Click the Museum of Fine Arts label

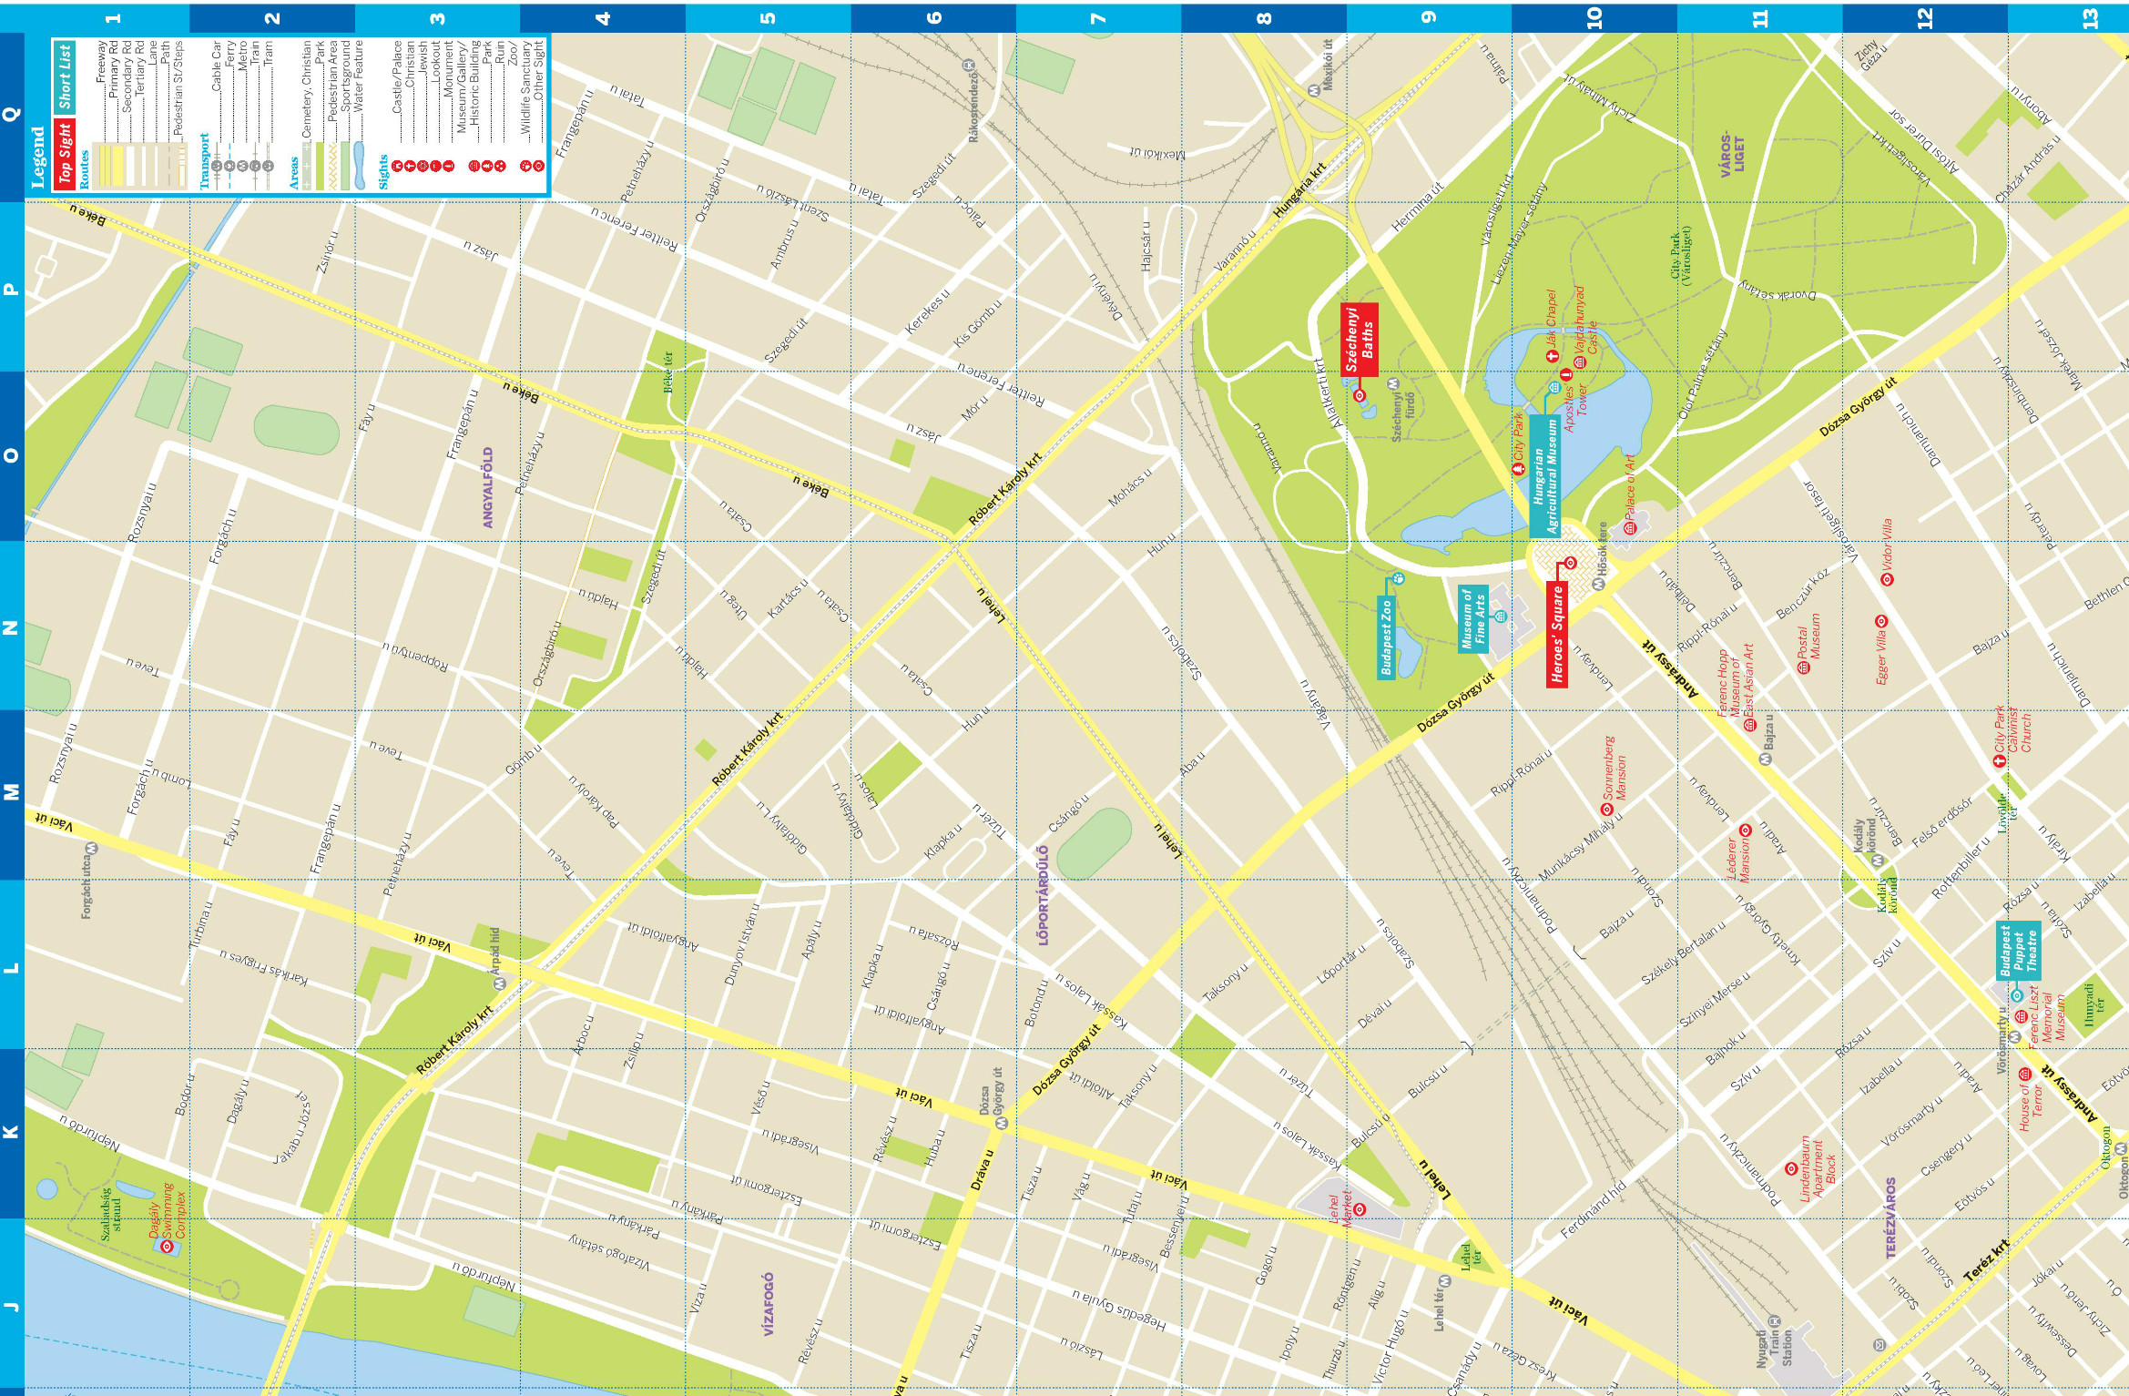coord(1472,618)
